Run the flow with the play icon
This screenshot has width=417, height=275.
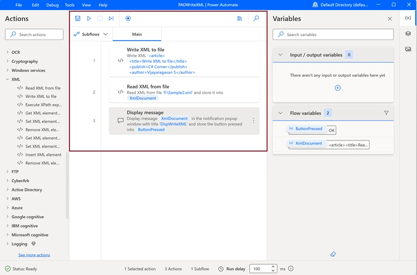(89, 18)
